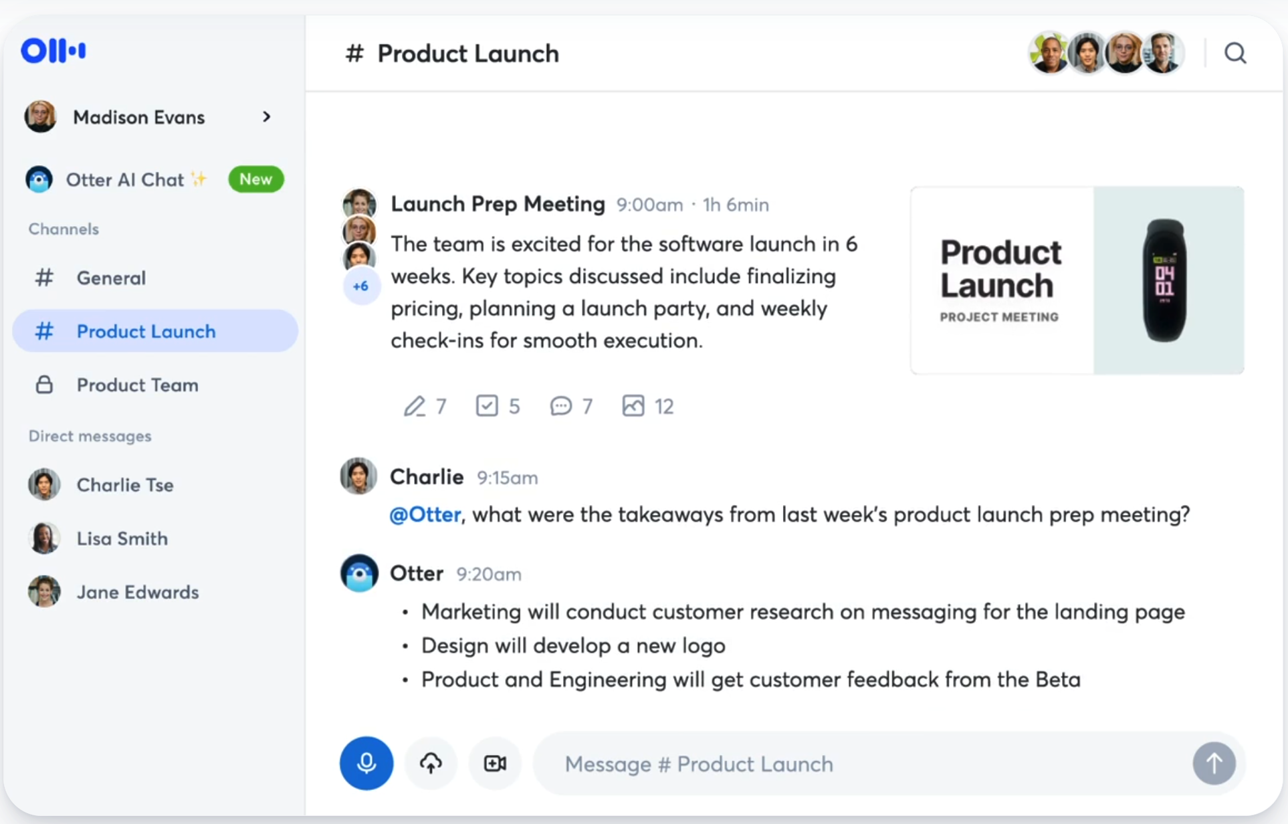Open Otter AI Chat
This screenshot has height=824, width=1288.
pyautogui.click(x=124, y=179)
